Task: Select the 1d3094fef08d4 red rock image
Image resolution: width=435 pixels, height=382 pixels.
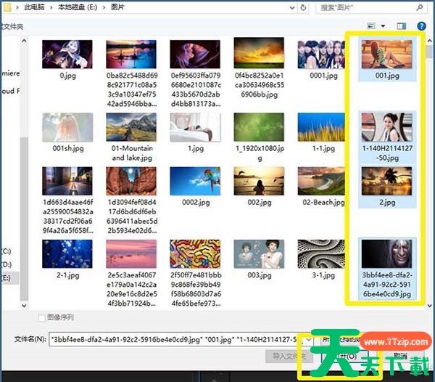Action: 131,181
